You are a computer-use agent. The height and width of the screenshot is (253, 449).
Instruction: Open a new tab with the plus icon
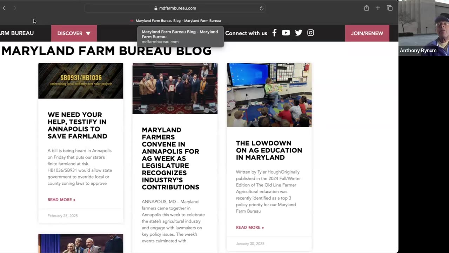click(x=378, y=8)
